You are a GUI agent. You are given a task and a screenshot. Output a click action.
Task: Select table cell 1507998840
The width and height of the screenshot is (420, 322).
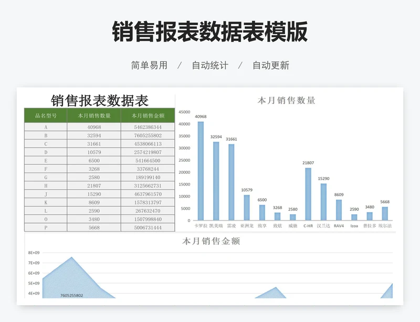[148, 219]
